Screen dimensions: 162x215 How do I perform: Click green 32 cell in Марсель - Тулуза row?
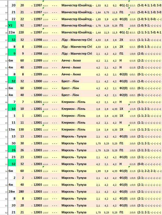point(12,162)
